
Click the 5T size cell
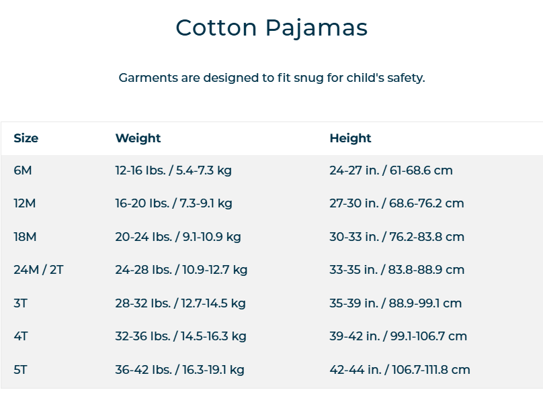[x=20, y=370]
